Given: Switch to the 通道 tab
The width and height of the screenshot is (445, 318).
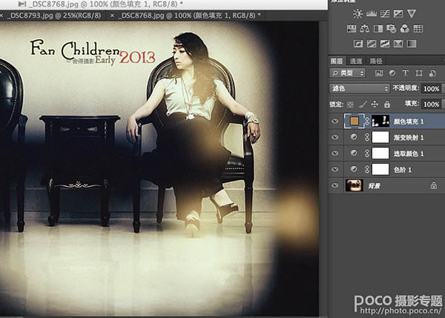Looking at the screenshot, I should pos(355,61).
